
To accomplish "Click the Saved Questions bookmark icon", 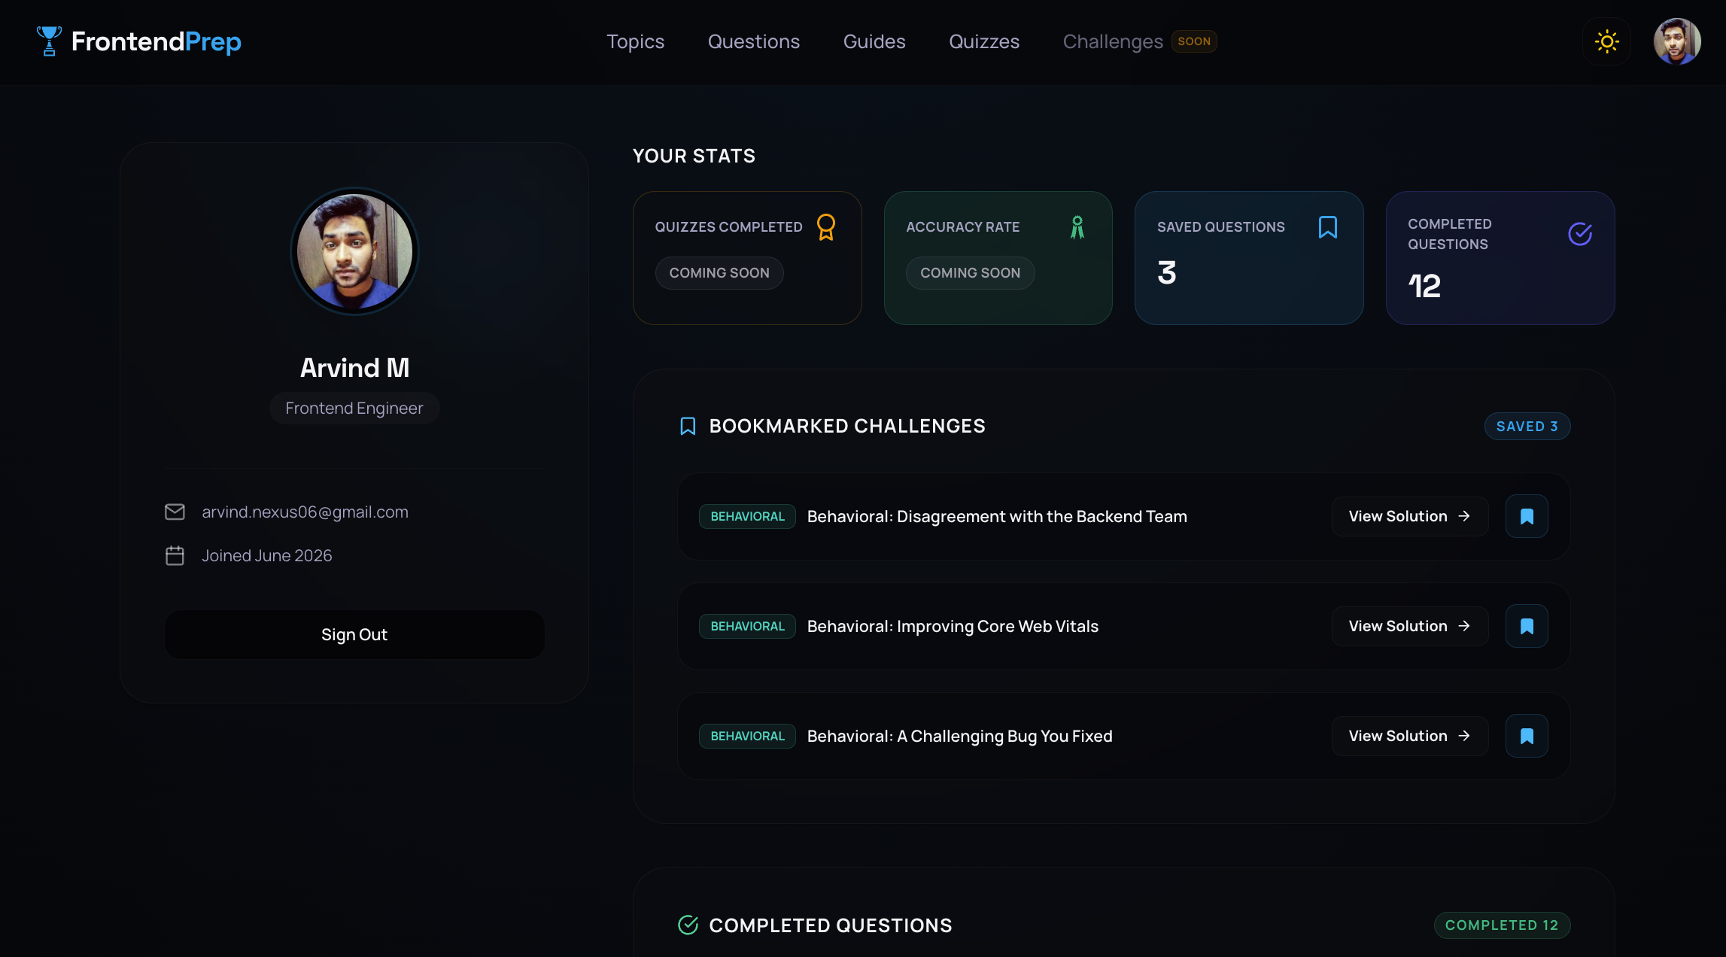I will tap(1327, 227).
